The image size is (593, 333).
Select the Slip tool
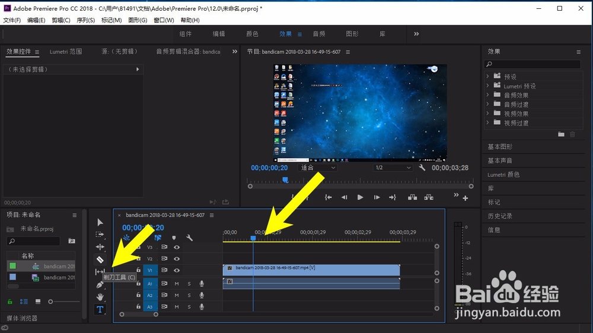pos(100,271)
